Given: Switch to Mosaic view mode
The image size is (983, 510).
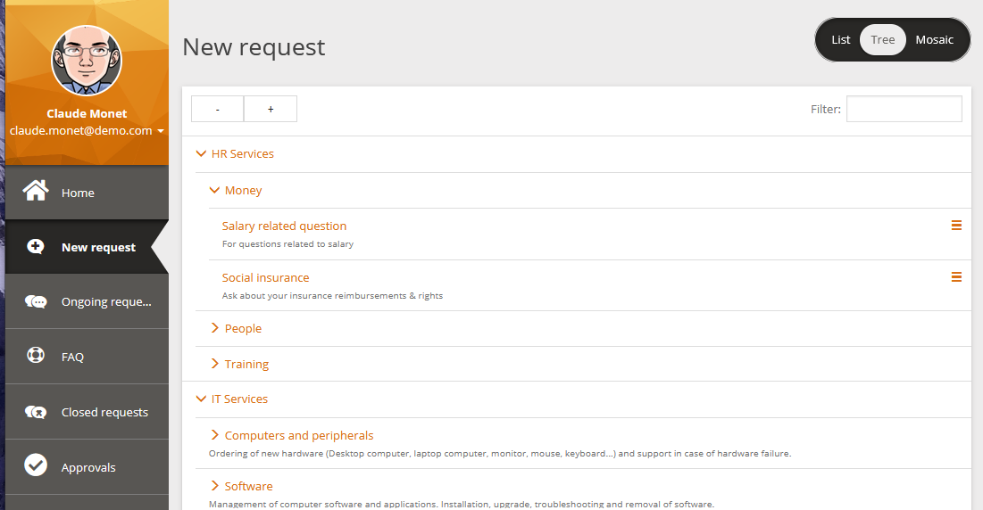Looking at the screenshot, I should pyautogui.click(x=934, y=40).
